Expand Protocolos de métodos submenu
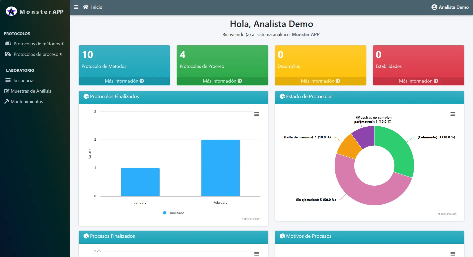This screenshot has width=473, height=257. click(x=35, y=44)
